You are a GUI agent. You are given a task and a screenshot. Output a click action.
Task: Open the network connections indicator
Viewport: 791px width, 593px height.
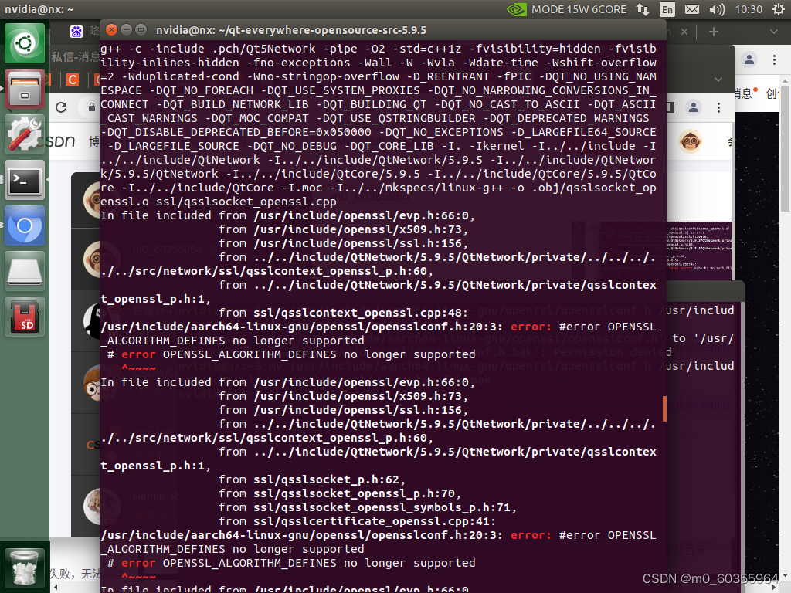click(643, 9)
